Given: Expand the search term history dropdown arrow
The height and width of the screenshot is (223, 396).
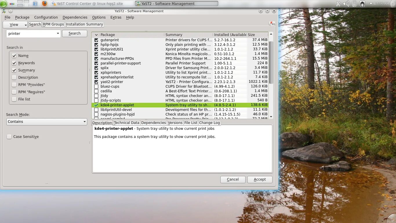Looking at the screenshot, I should (58, 34).
